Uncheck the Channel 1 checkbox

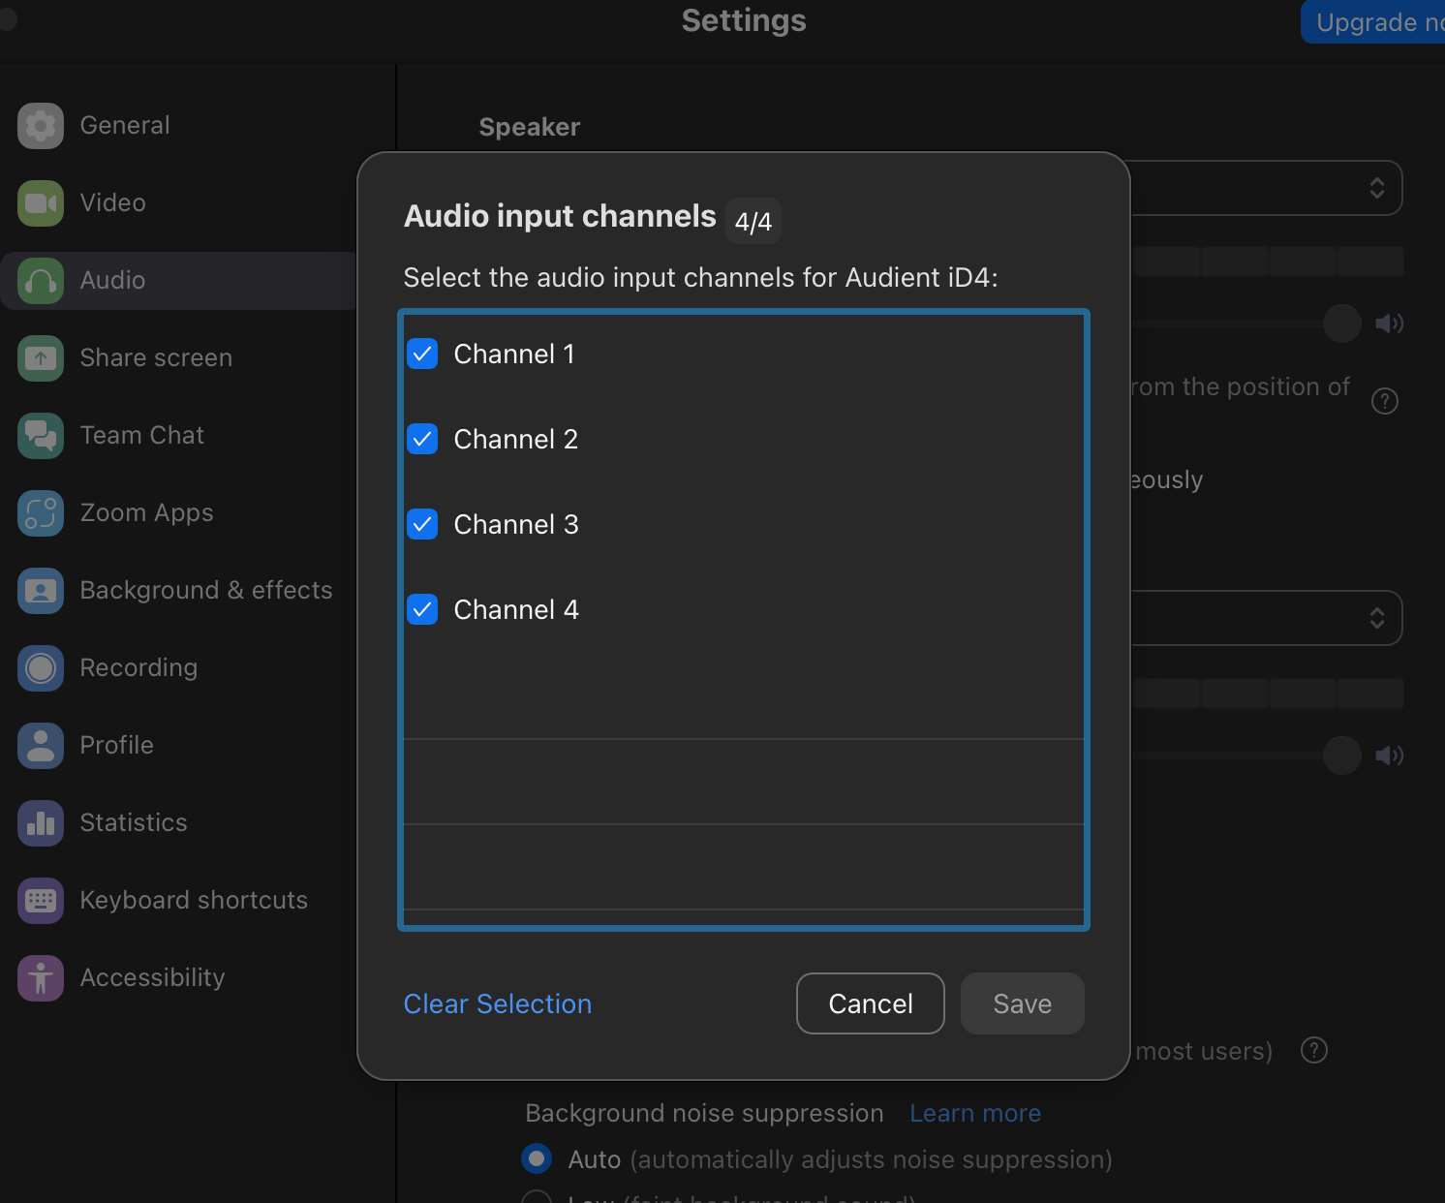pos(422,355)
